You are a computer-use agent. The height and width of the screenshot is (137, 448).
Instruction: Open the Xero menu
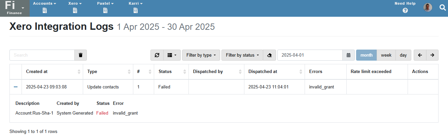pyautogui.click(x=75, y=3)
